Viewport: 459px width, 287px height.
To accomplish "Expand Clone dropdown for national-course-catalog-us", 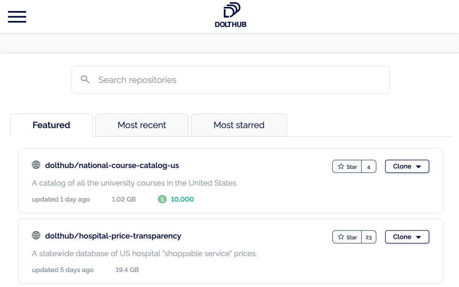I will click(407, 167).
